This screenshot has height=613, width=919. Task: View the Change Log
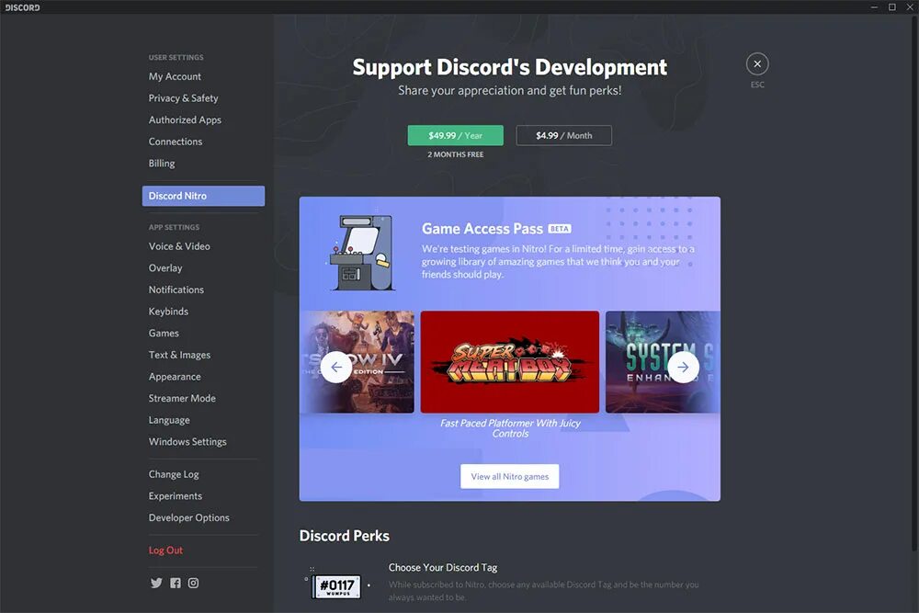pos(174,474)
